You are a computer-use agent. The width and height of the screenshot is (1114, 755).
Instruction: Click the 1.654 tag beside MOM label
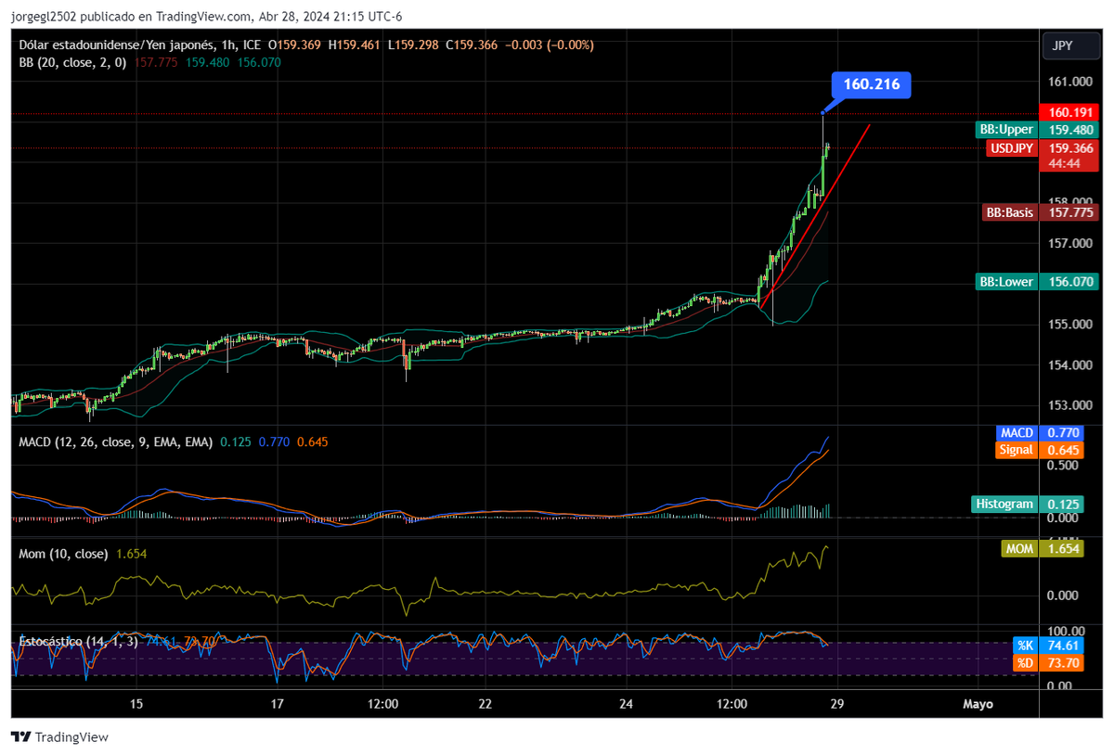click(x=1062, y=549)
